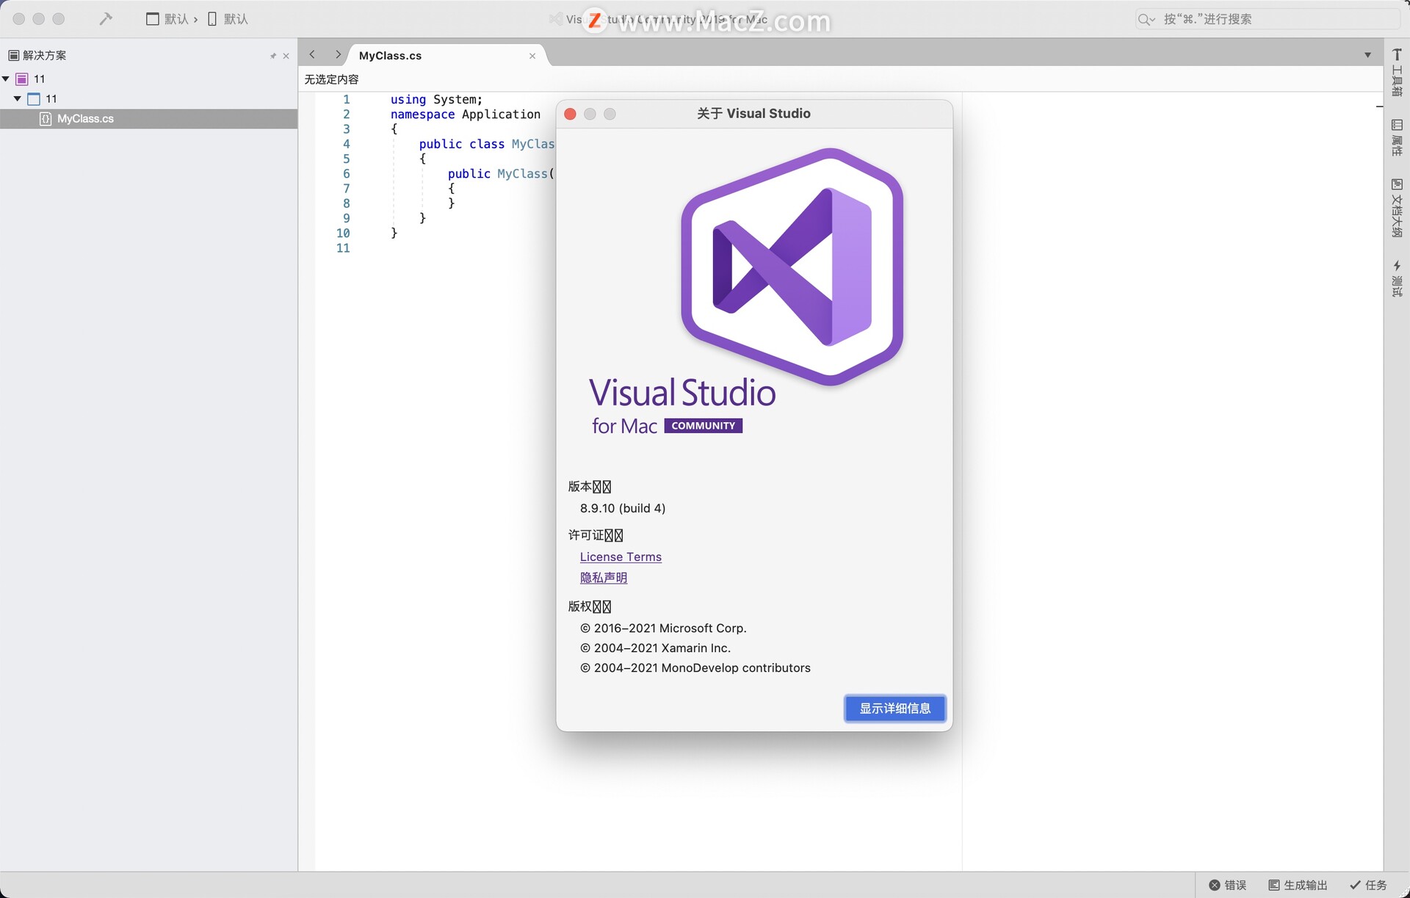Pin the 解决方案 panel

273,56
